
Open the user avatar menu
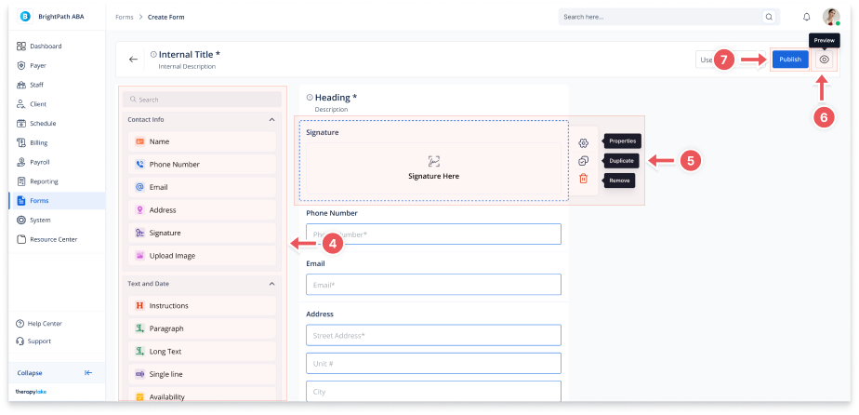pyautogui.click(x=831, y=17)
